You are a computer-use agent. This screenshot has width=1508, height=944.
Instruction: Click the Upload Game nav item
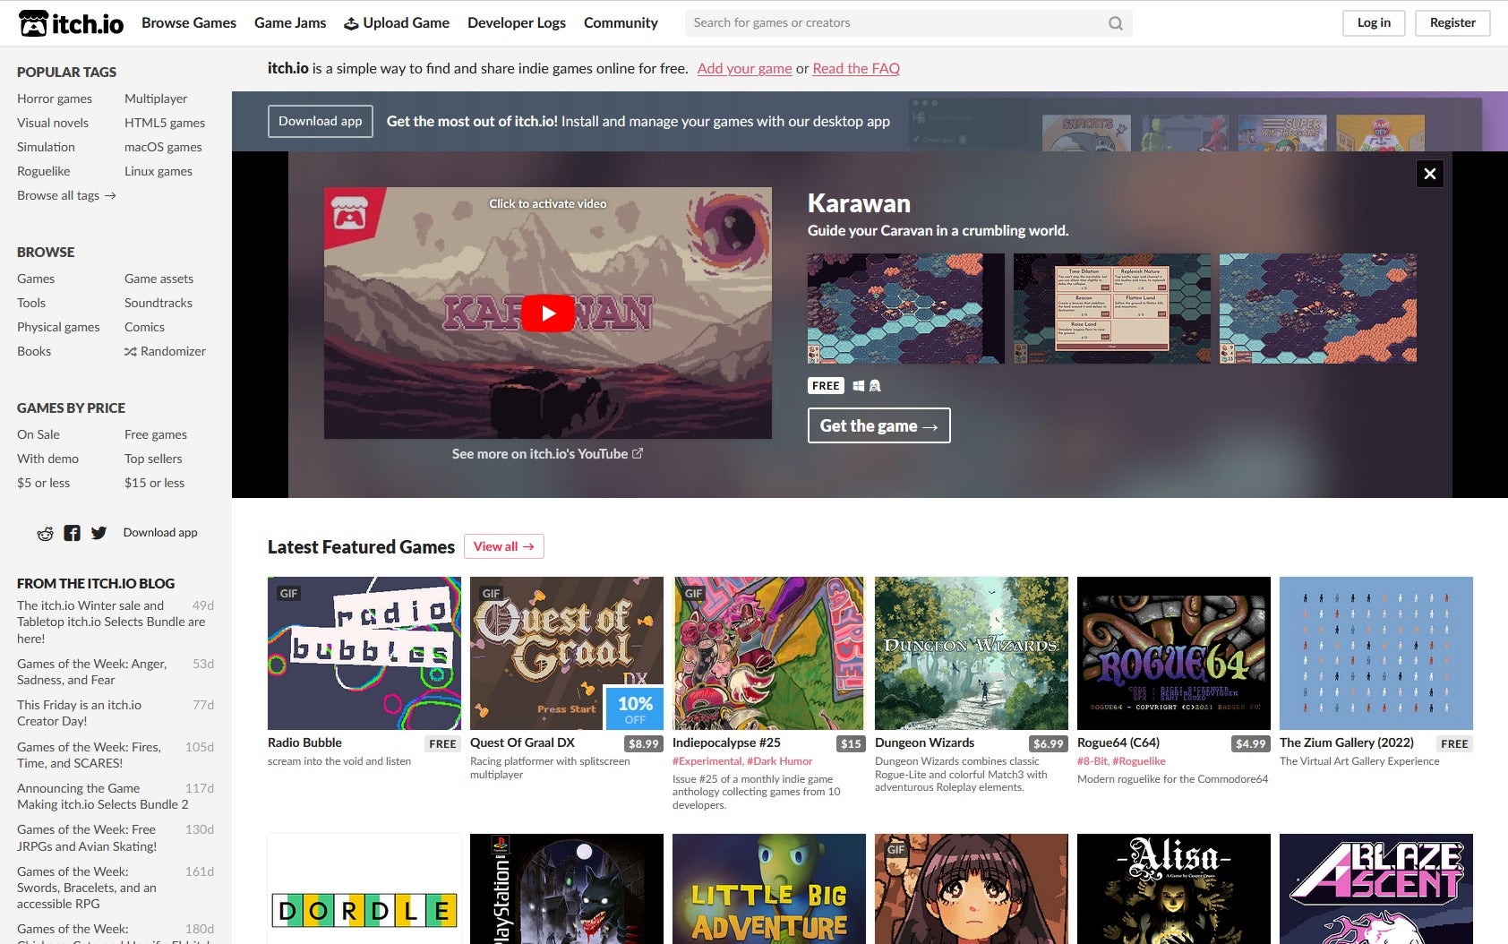pyautogui.click(x=397, y=23)
